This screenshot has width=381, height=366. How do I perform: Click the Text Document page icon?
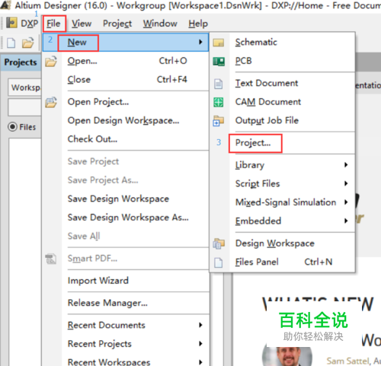[219, 84]
